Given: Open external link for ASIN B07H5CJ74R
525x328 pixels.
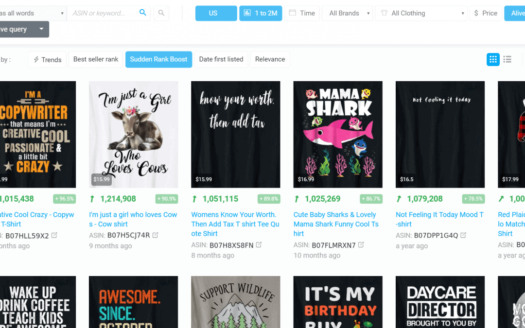Looking at the screenshot, I should tap(156, 235).
